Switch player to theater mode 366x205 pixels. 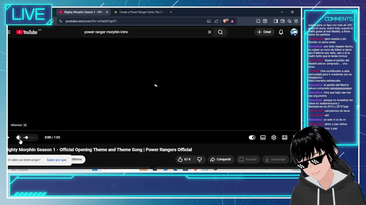[285, 138]
